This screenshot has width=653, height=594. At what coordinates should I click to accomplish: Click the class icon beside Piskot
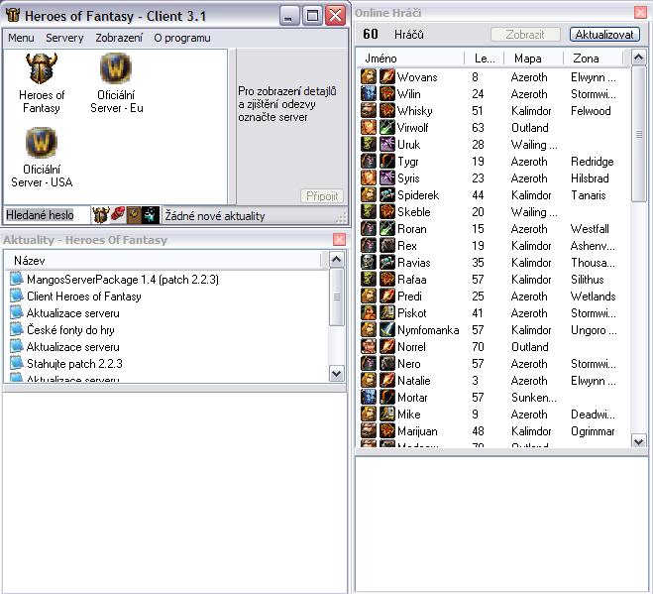[387, 312]
